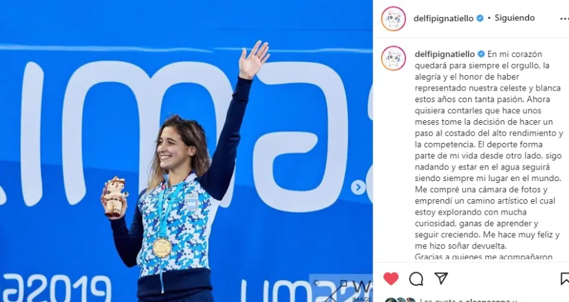
Task: Go to next photo with carousel arrow
Action: pos(358,188)
